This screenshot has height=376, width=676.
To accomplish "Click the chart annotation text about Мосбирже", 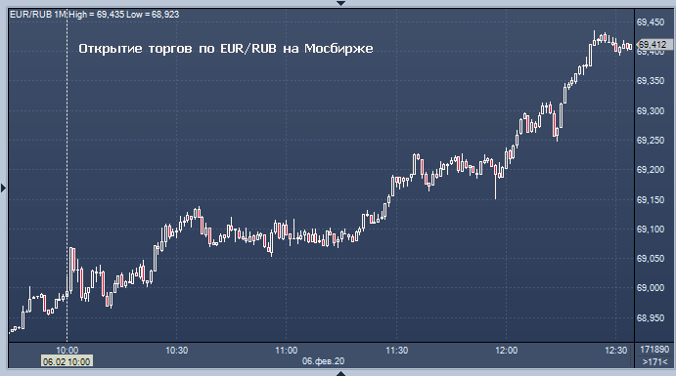I will coord(225,48).
